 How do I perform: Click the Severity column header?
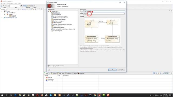[x=46, y=76]
